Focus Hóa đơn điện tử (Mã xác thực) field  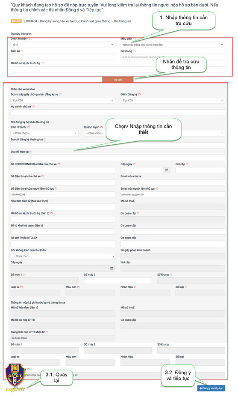click(x=63, y=207)
